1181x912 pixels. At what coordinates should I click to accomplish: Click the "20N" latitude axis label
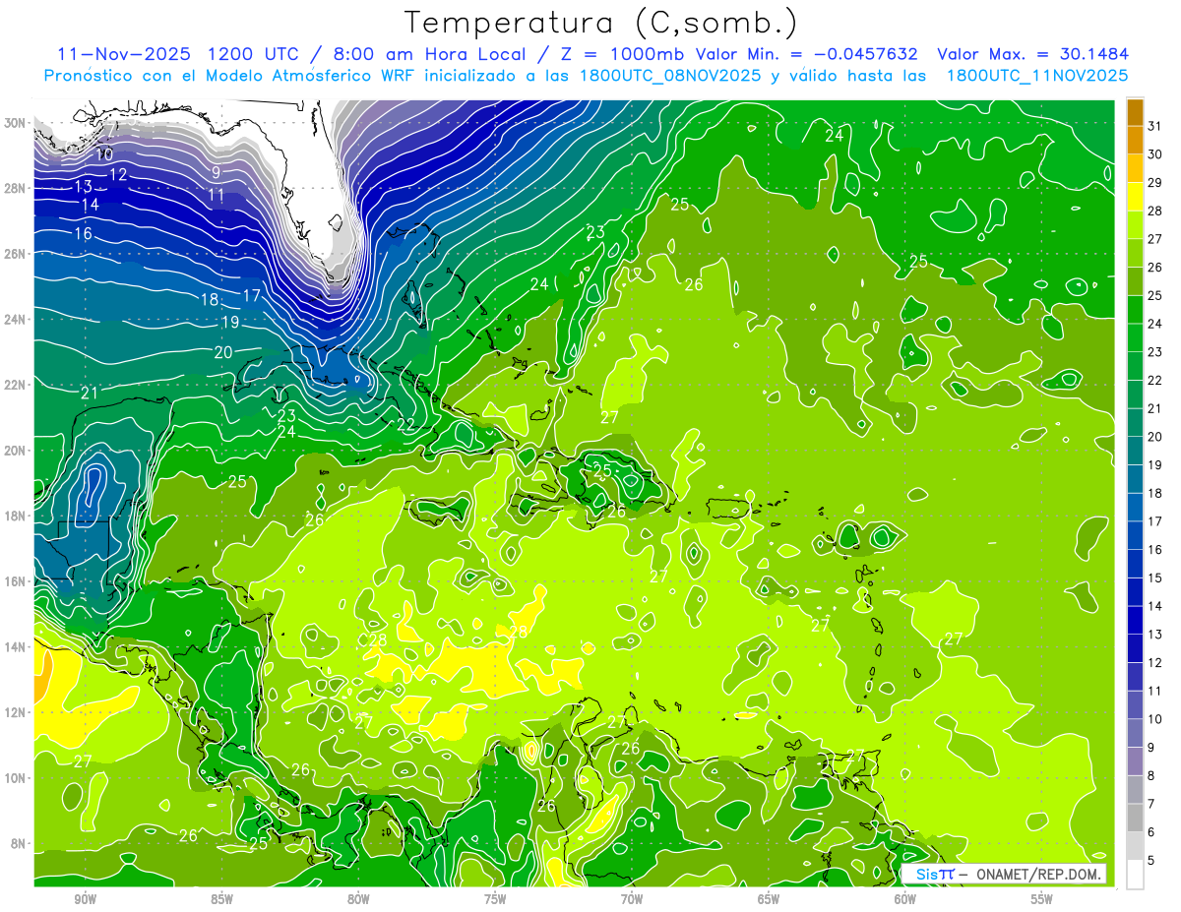[x=15, y=451]
